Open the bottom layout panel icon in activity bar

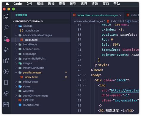coord(6,104)
